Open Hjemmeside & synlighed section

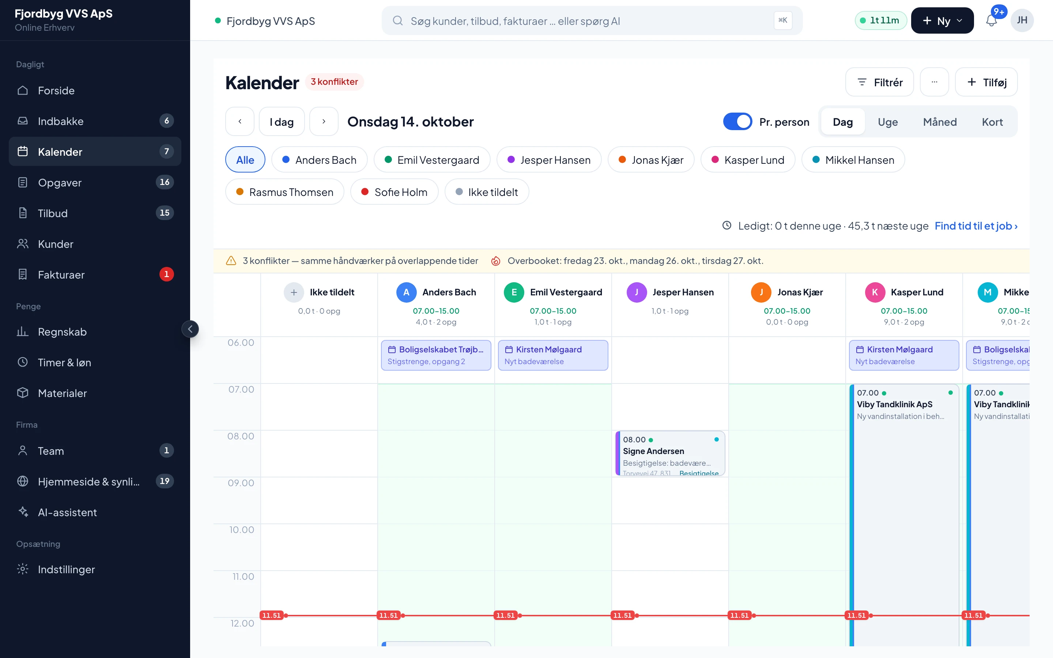(95, 481)
